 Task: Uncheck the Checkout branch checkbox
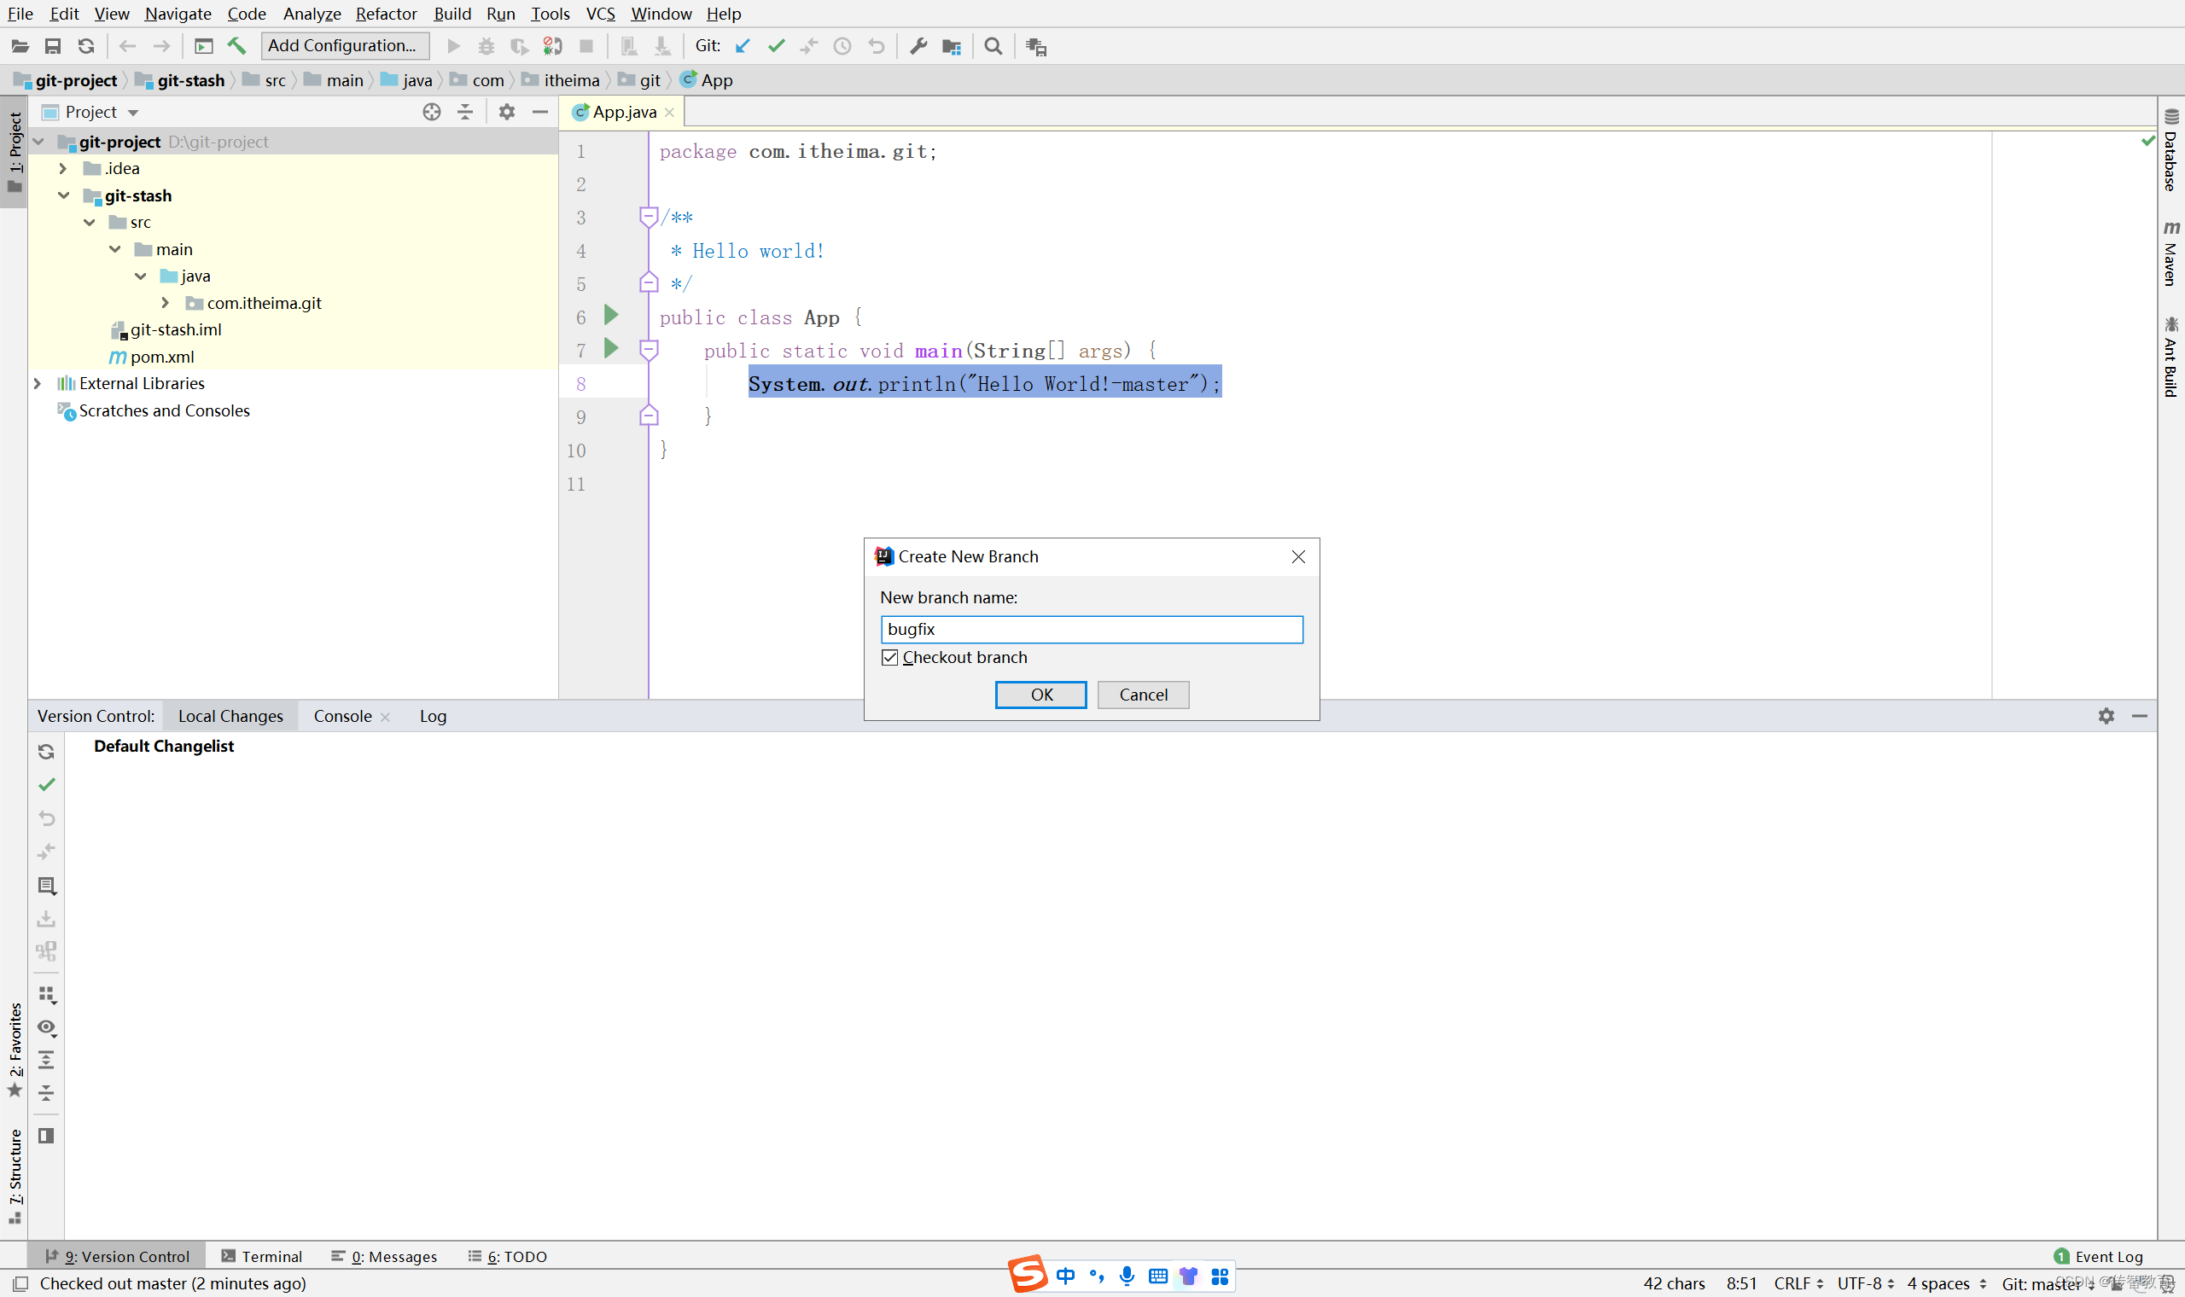(889, 657)
